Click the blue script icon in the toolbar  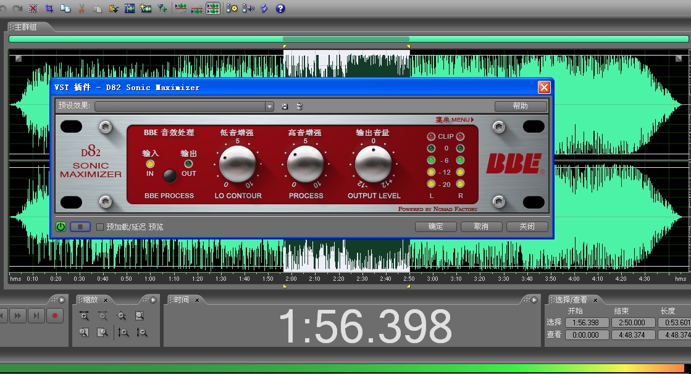pyautogui.click(x=264, y=9)
